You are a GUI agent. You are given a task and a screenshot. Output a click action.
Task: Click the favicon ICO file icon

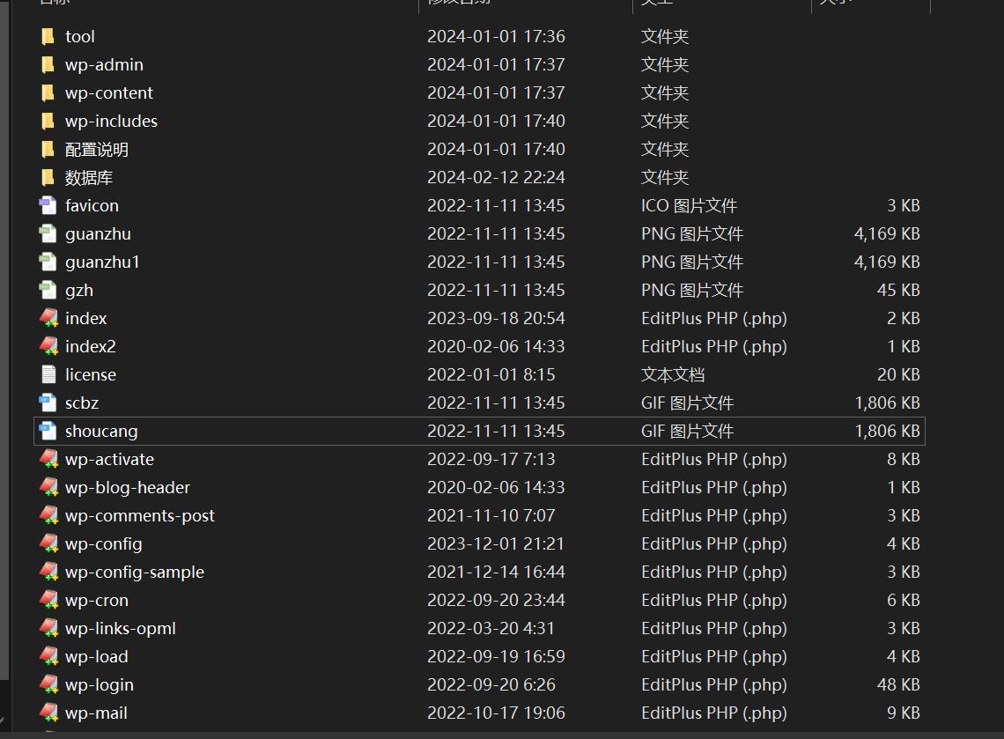click(48, 205)
